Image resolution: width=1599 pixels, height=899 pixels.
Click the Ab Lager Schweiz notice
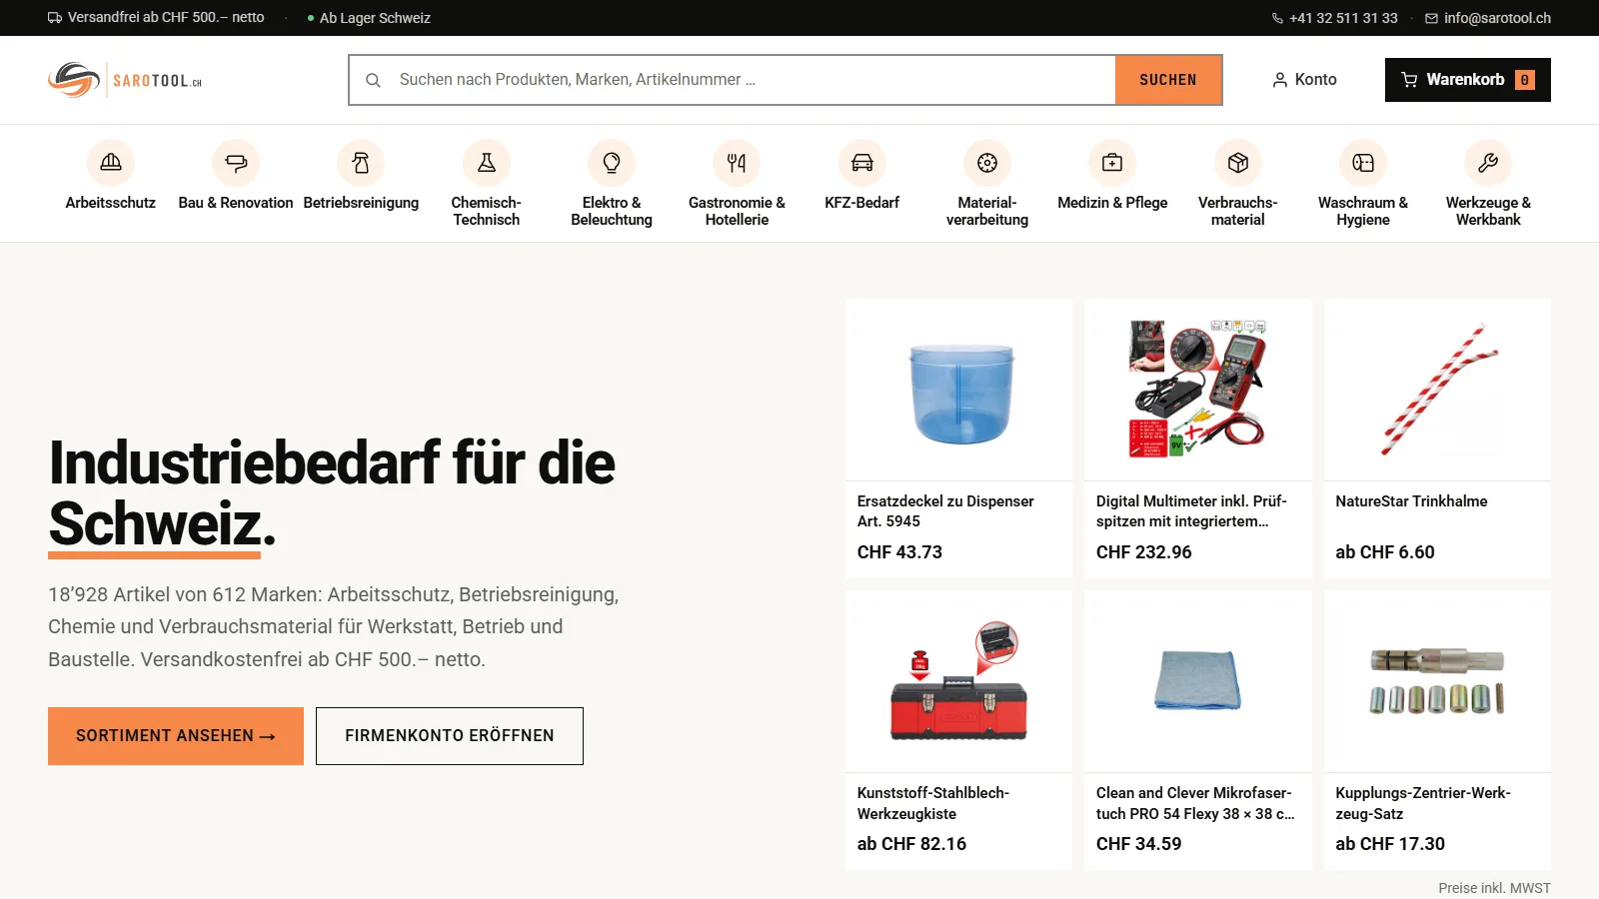369,18
